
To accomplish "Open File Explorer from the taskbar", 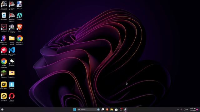I will (x=112, y=110).
